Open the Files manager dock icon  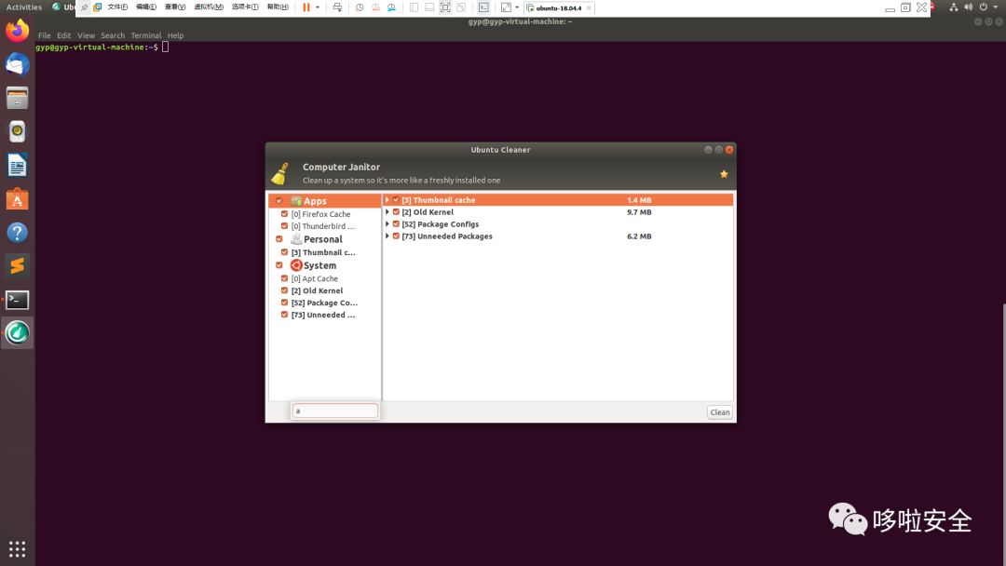[18, 98]
